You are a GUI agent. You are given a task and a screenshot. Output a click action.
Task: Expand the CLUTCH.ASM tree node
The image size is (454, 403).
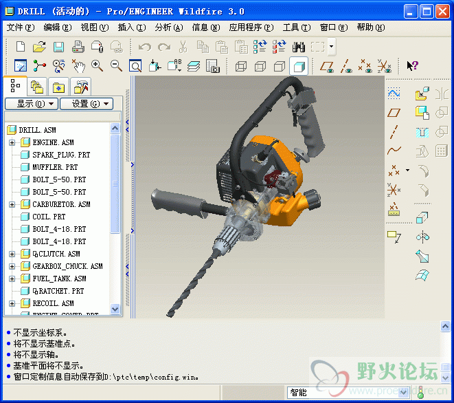(12, 254)
